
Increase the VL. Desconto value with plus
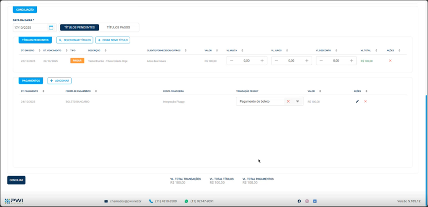pos(352,61)
